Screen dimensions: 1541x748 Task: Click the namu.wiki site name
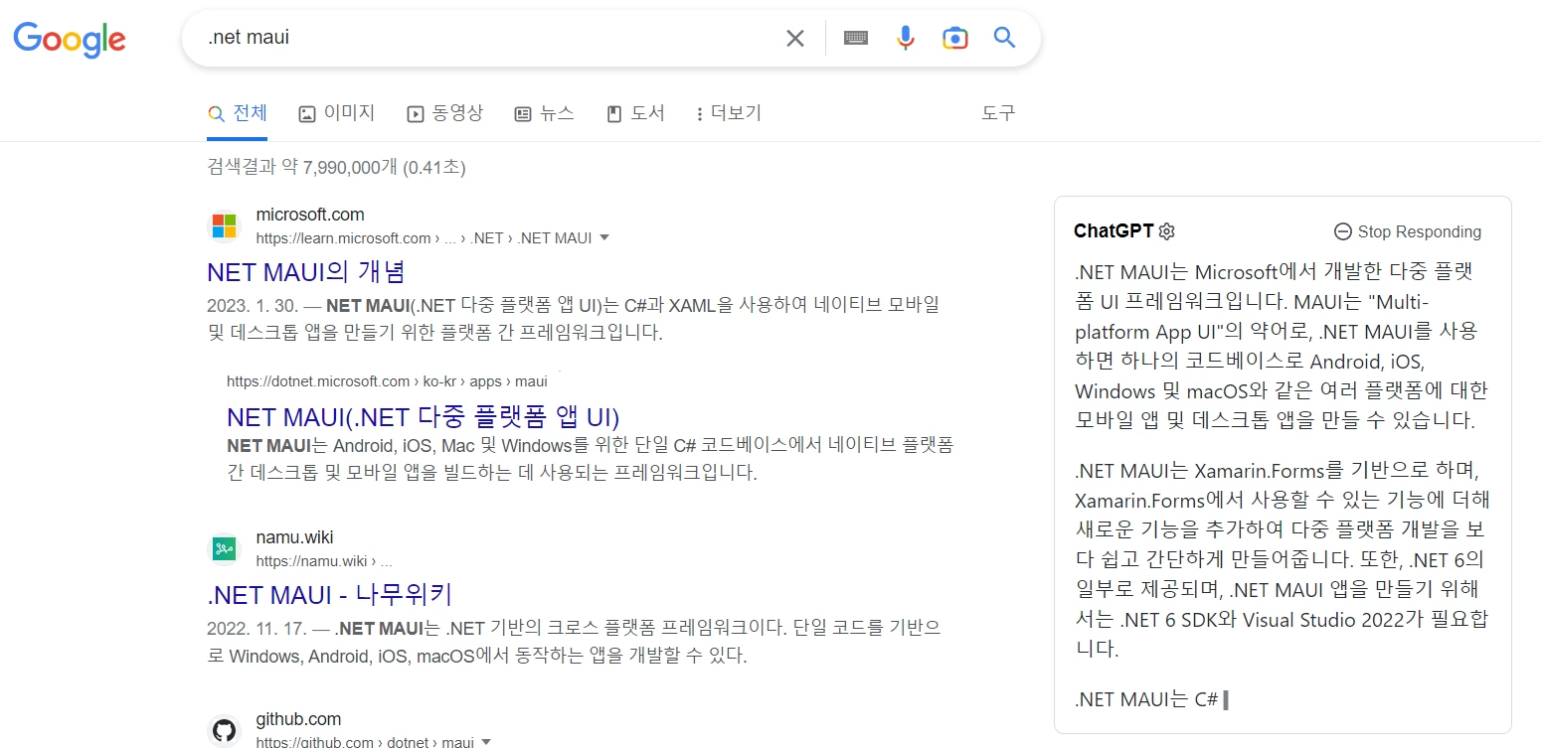click(x=295, y=538)
